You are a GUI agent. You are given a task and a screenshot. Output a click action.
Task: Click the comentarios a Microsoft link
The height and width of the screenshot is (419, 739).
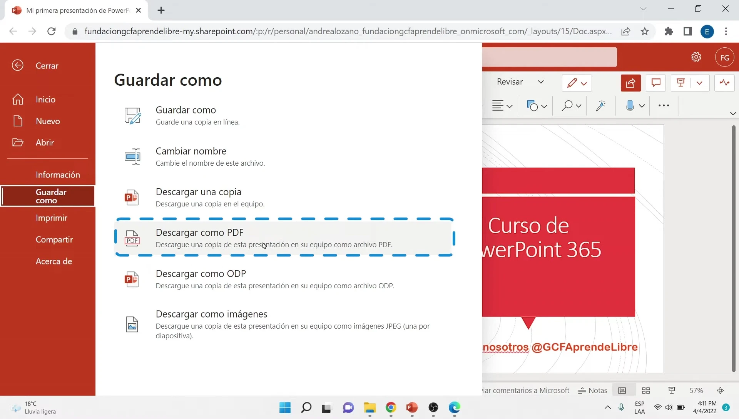point(526,391)
